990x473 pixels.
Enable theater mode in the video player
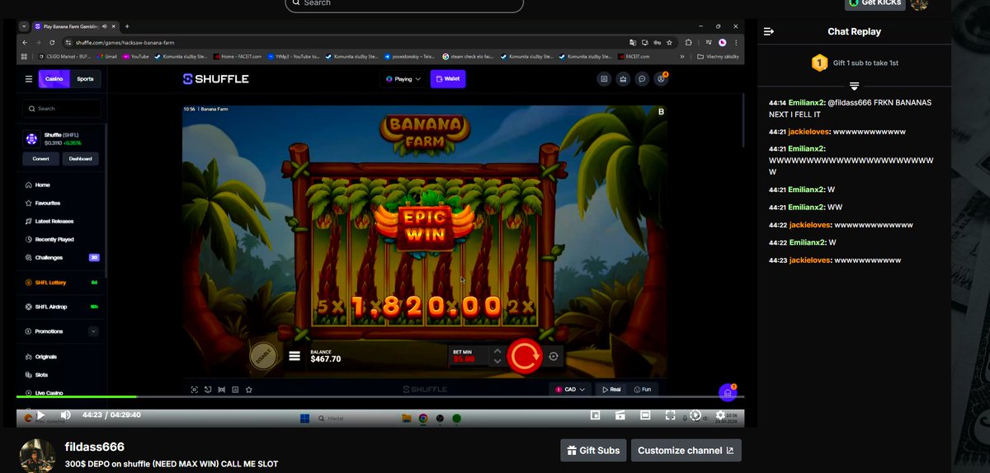pos(645,415)
